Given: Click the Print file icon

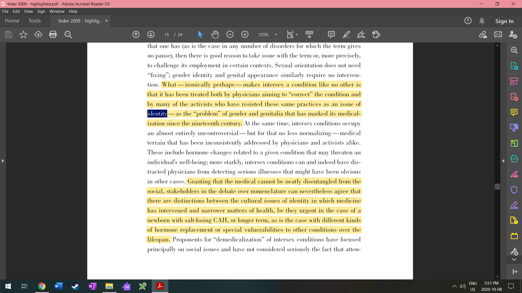Looking at the screenshot, I should 53,34.
